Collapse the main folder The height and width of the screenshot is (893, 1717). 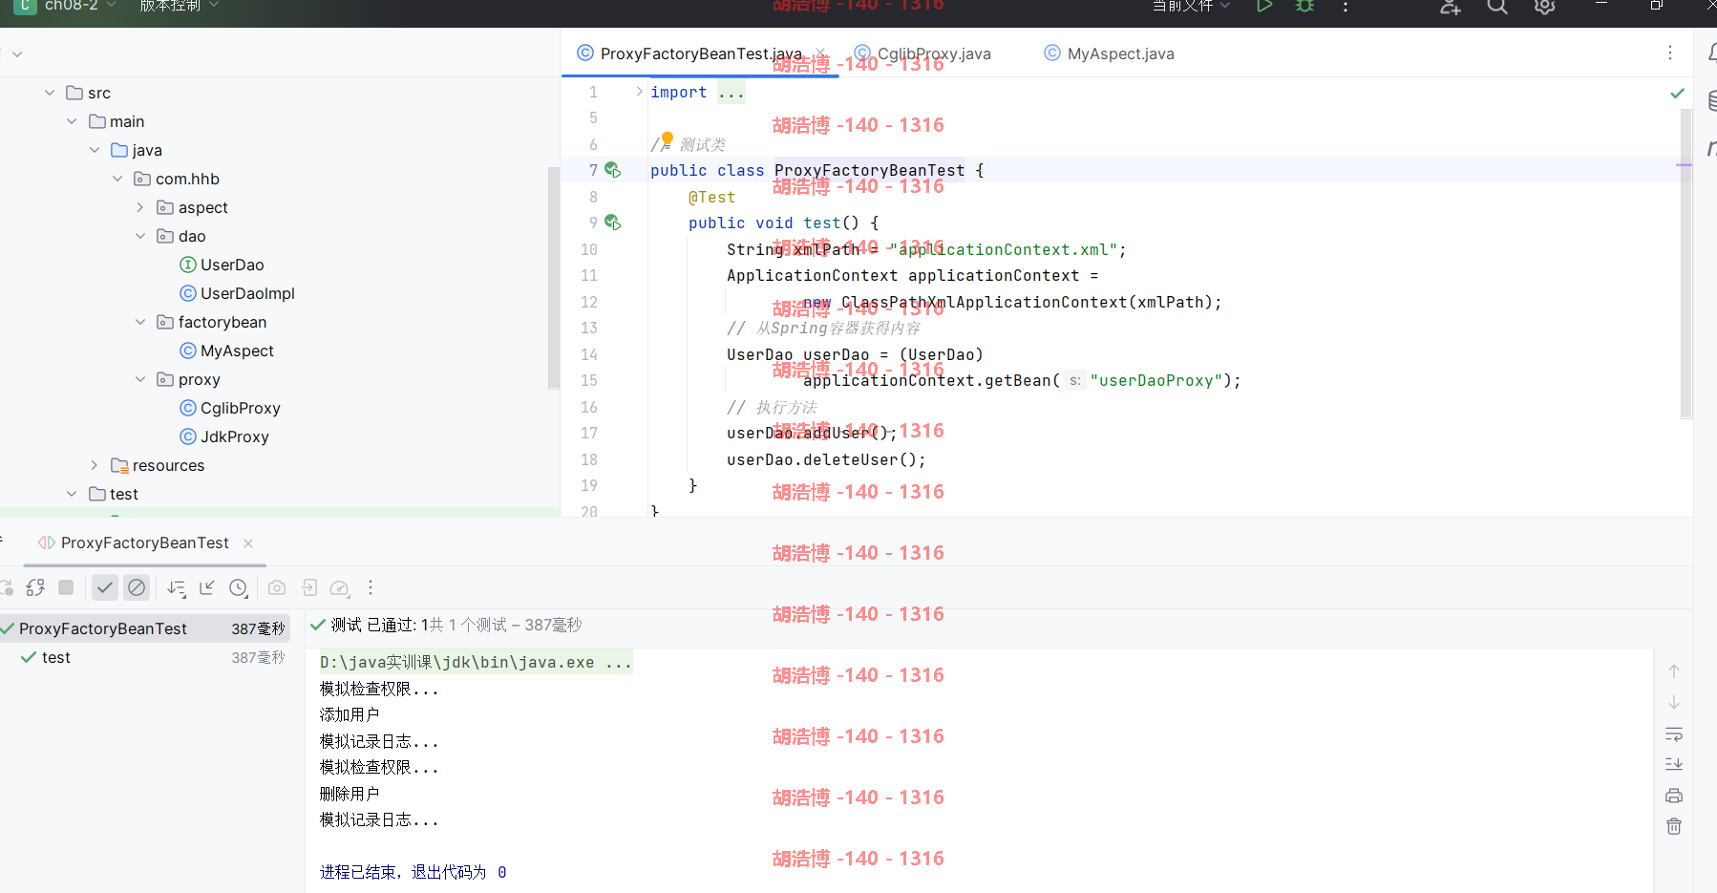pyautogui.click(x=72, y=121)
